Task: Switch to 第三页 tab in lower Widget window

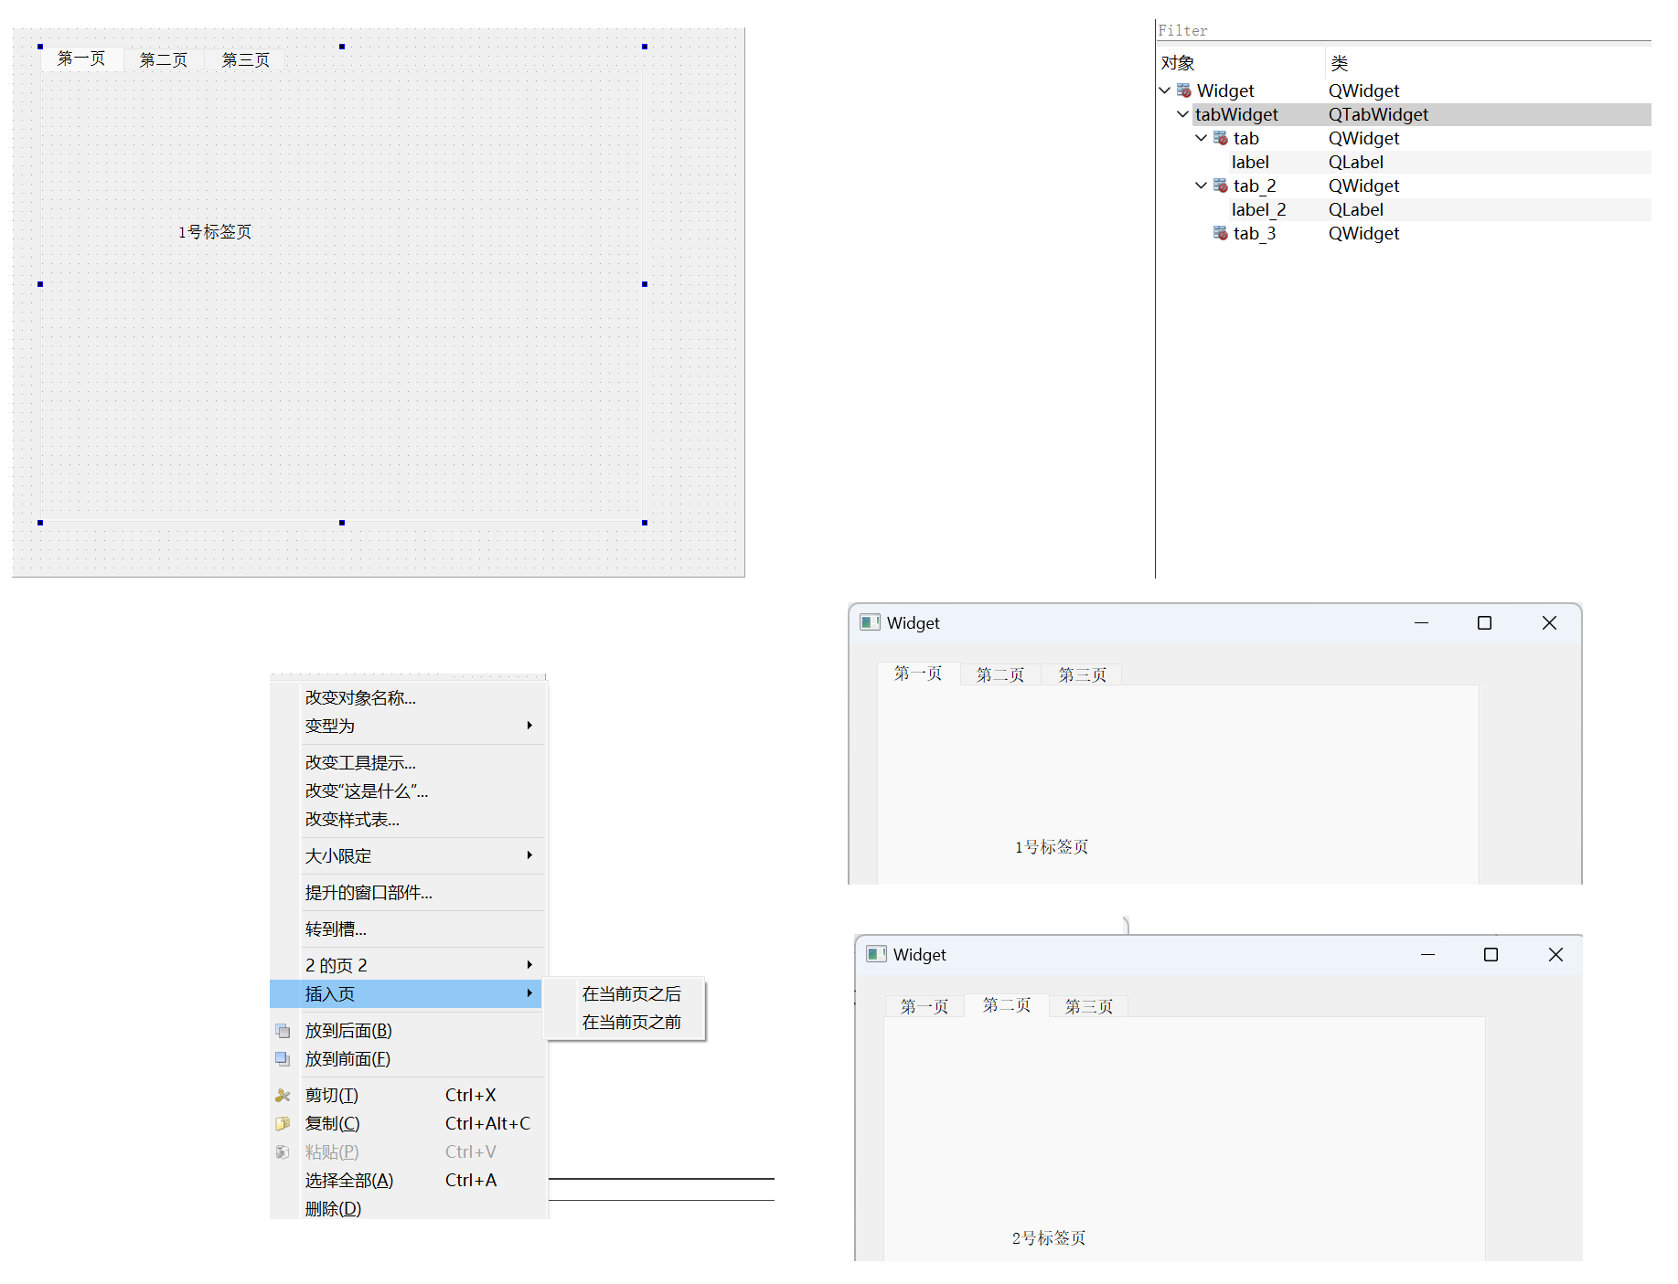Action: tap(1089, 1006)
